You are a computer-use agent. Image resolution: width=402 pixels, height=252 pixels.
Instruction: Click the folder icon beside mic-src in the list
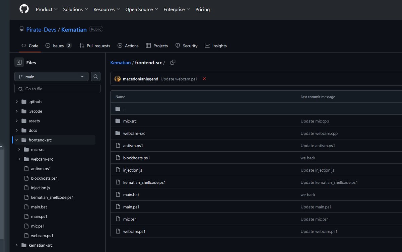pos(118,121)
